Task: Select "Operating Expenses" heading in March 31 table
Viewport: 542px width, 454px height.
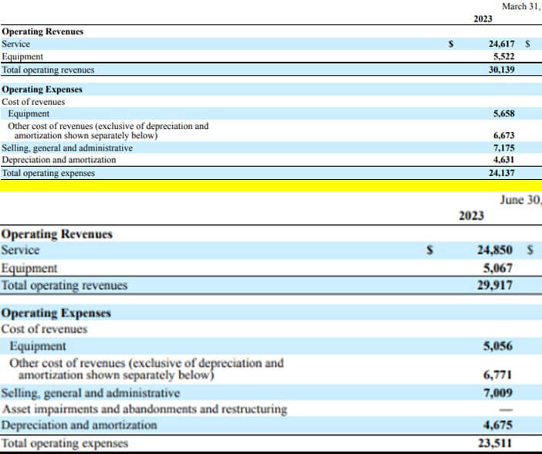Action: tap(42, 90)
